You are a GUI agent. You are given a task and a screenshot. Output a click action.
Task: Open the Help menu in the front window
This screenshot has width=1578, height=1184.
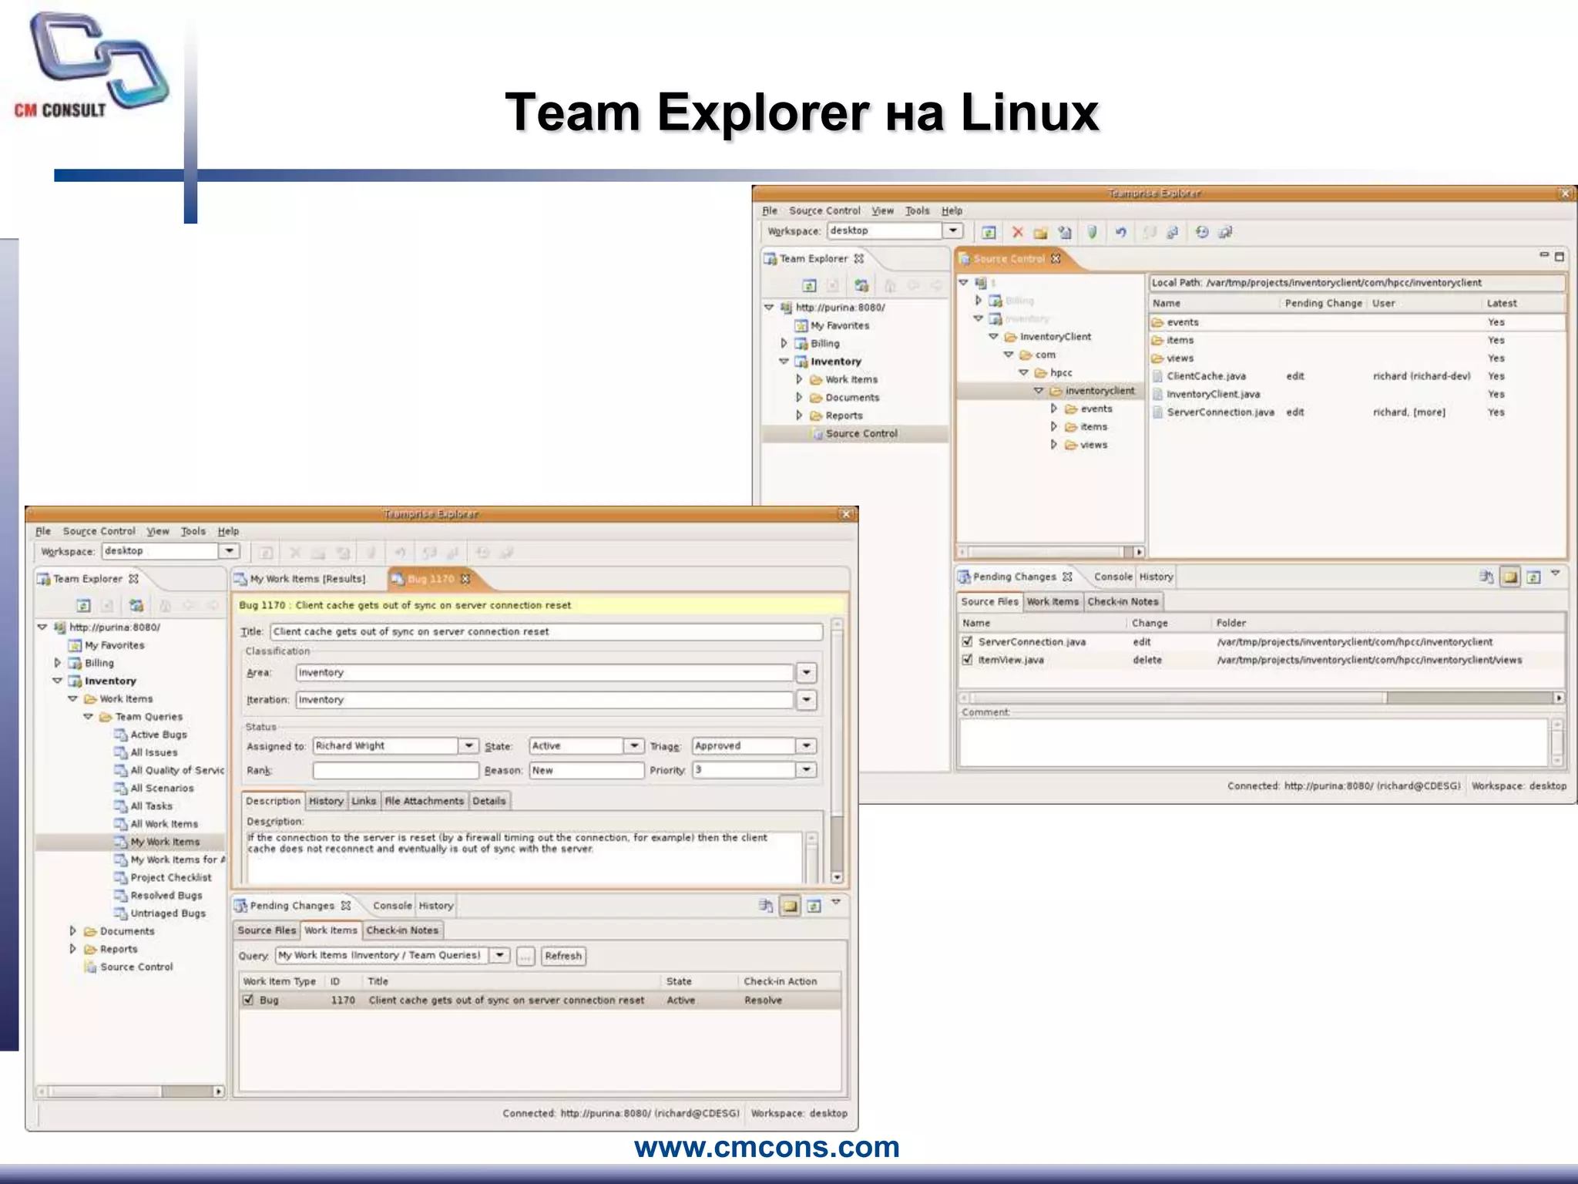228,531
